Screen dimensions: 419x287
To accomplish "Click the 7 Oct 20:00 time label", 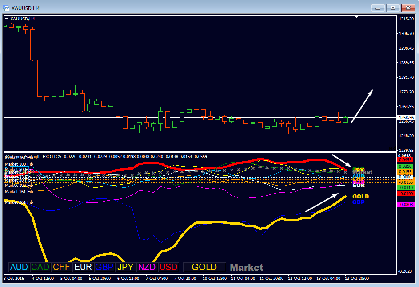I will pyautogui.click(x=185, y=279).
